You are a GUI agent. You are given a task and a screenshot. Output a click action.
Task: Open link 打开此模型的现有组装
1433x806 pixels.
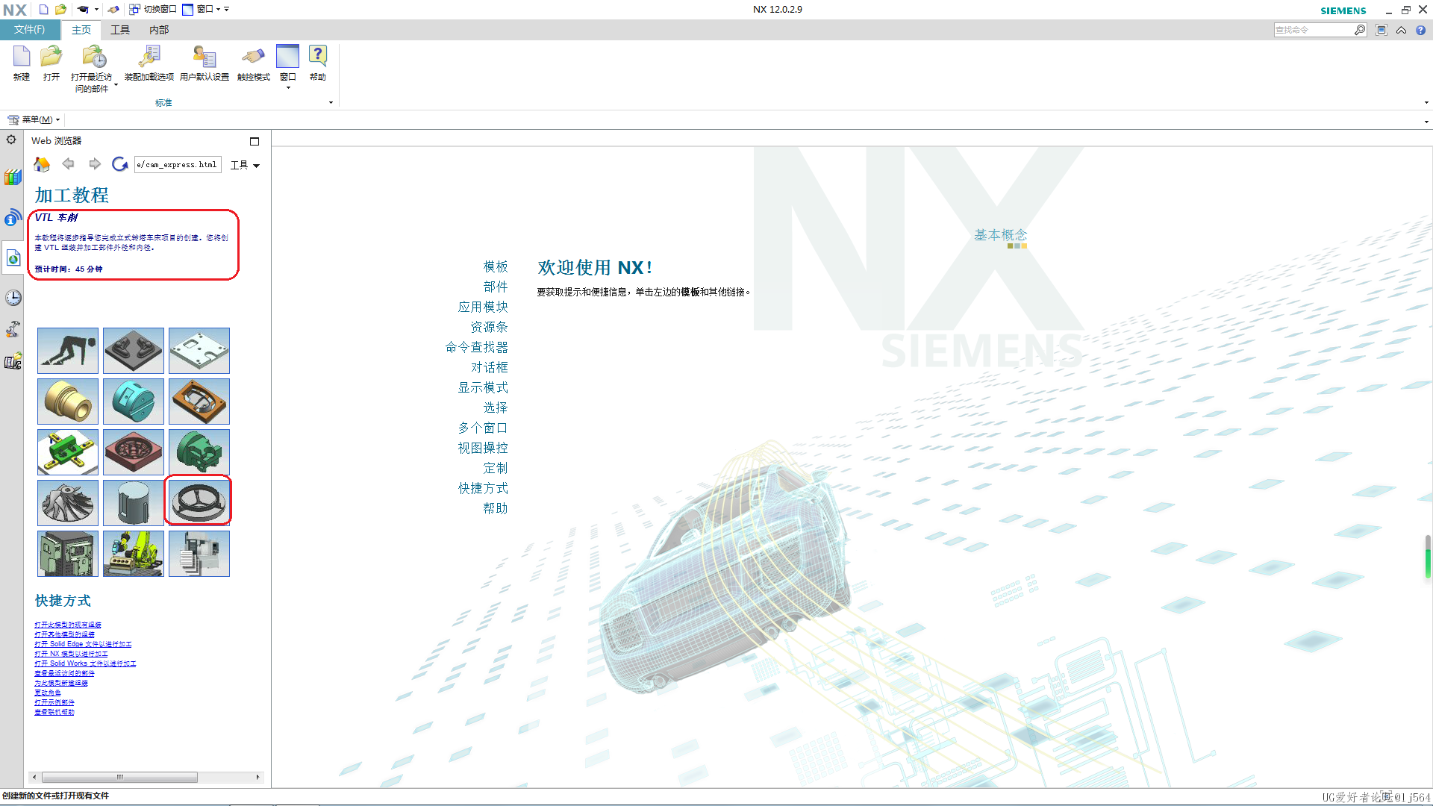[x=68, y=625]
